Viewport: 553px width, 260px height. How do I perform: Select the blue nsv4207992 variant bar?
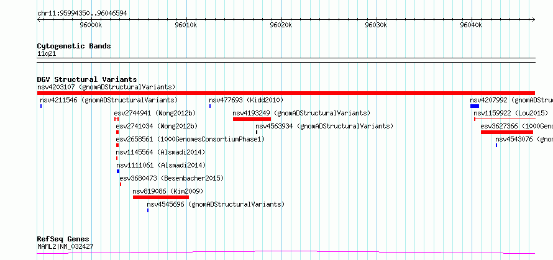click(x=474, y=106)
